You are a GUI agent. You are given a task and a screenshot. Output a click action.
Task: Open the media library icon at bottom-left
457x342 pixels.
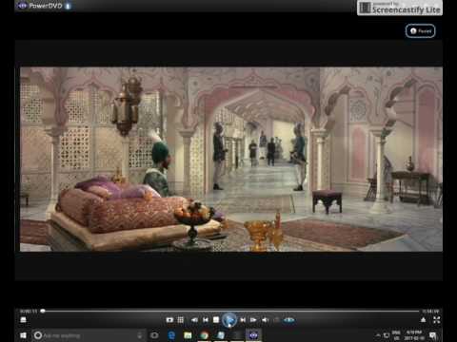(x=23, y=320)
